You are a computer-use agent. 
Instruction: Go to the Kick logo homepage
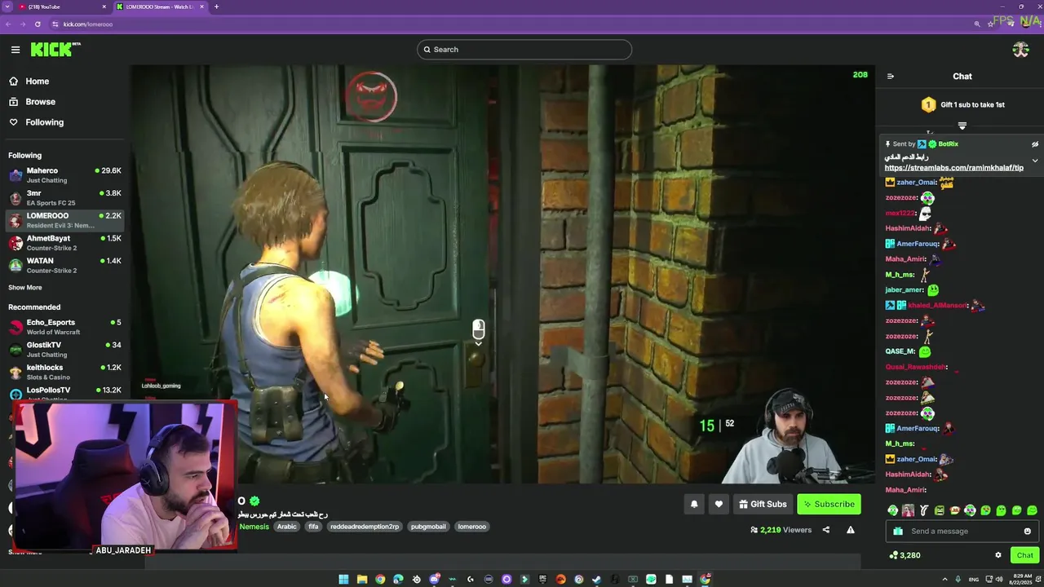(54, 50)
